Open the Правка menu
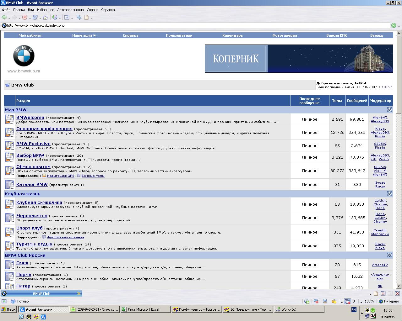402x321 pixels. tap(19, 10)
